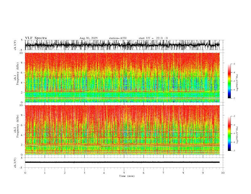Image resolution: width=251 pixels, height=194 pixels.
Task: Click the "-7" tick on ch.1 colorbar
Action: coord(234,98)
